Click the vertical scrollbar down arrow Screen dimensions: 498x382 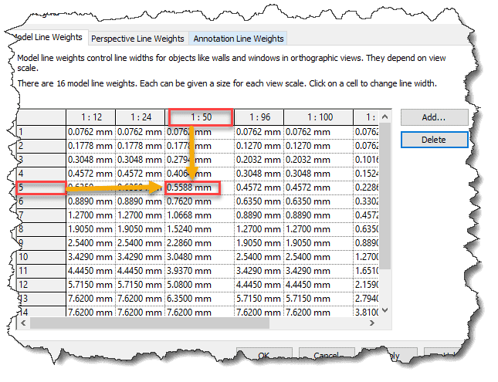tap(385, 310)
